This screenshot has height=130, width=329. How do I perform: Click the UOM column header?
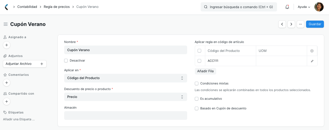click(x=281, y=51)
